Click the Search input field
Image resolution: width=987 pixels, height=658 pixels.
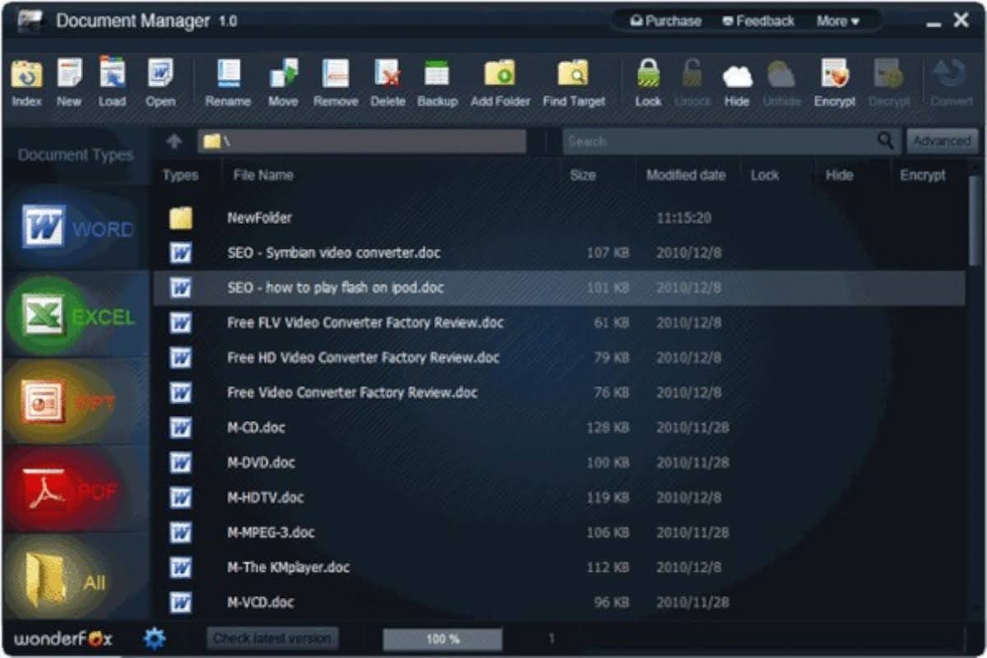[x=720, y=141]
